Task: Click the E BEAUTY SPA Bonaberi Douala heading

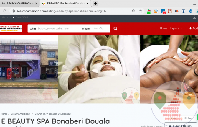Action: 56,121
